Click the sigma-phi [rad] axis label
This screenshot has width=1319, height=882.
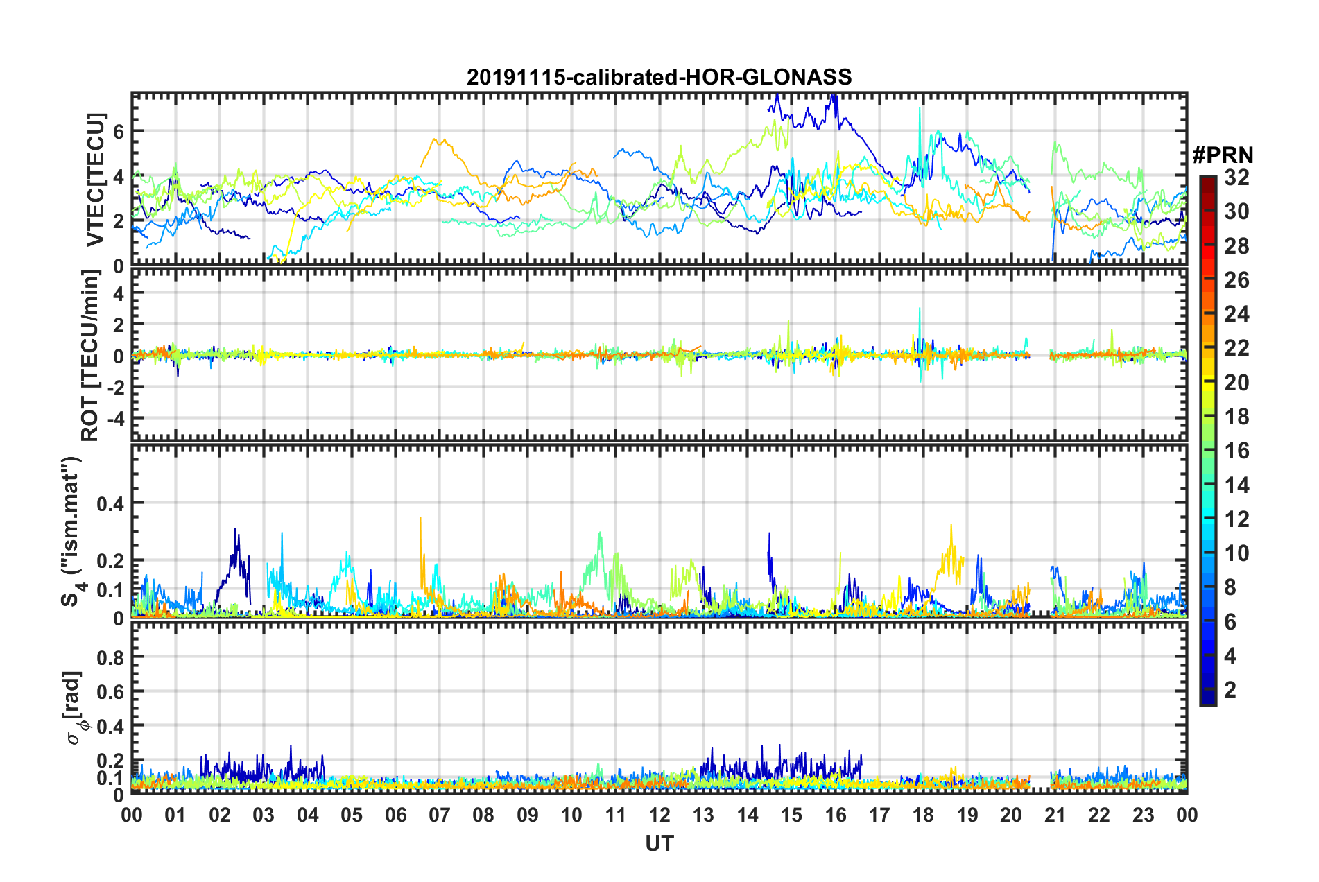point(74,708)
